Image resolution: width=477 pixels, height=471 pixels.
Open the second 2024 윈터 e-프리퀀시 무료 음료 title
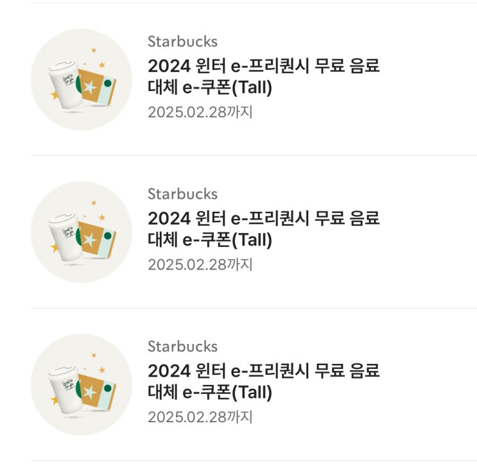263,219
